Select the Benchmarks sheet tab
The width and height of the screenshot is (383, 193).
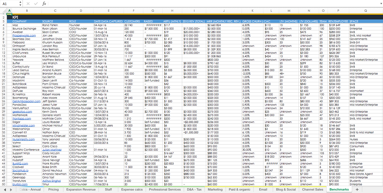coord(339,190)
